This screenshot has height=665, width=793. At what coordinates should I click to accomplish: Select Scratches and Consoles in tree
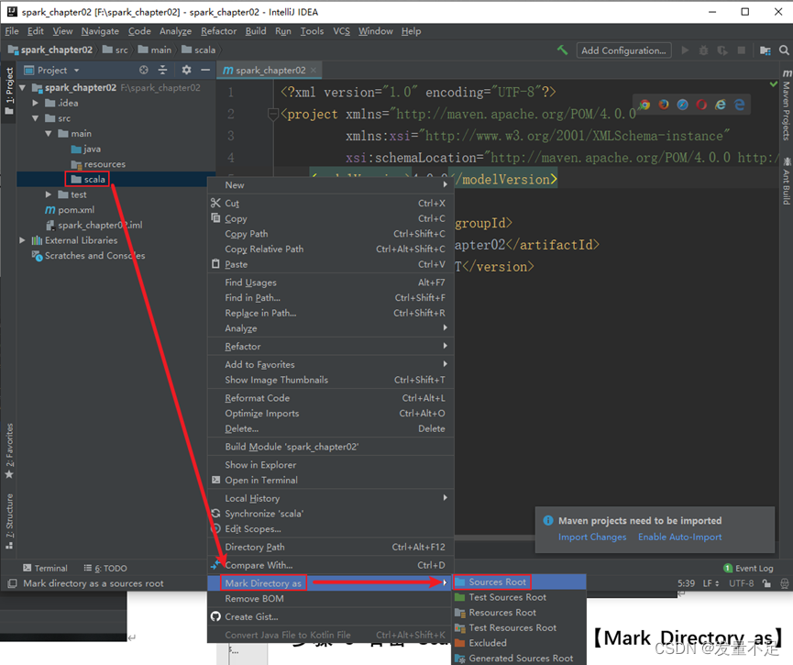[x=89, y=256]
